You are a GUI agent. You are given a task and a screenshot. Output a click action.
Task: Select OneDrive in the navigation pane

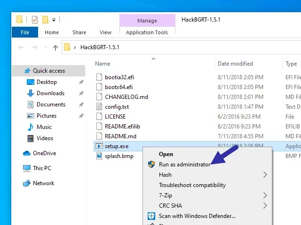click(x=44, y=153)
